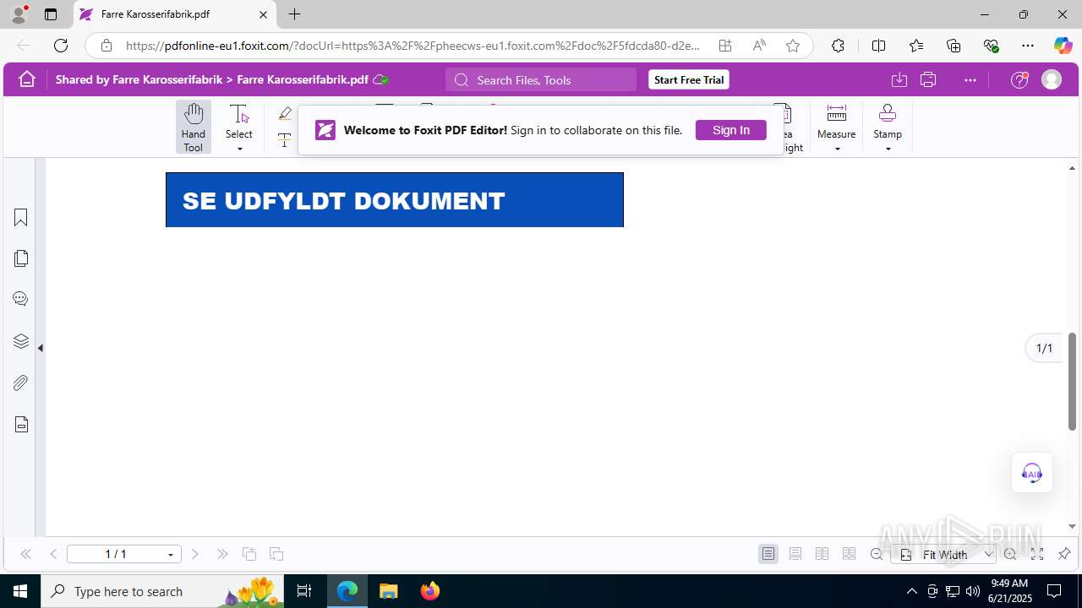
Task: Download the document via the header icon
Action: 899,79
